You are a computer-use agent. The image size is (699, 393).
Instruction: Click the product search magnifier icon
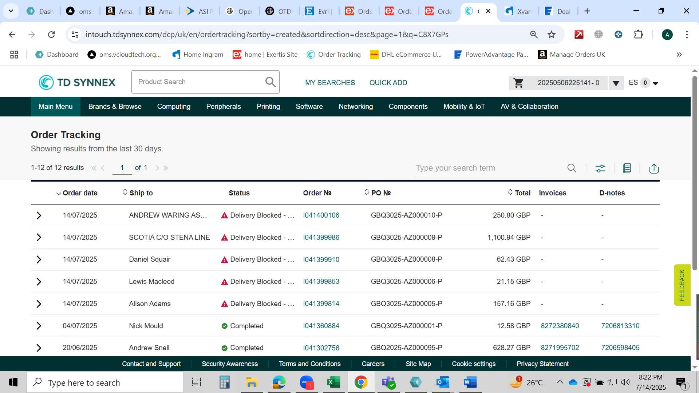pyautogui.click(x=270, y=82)
